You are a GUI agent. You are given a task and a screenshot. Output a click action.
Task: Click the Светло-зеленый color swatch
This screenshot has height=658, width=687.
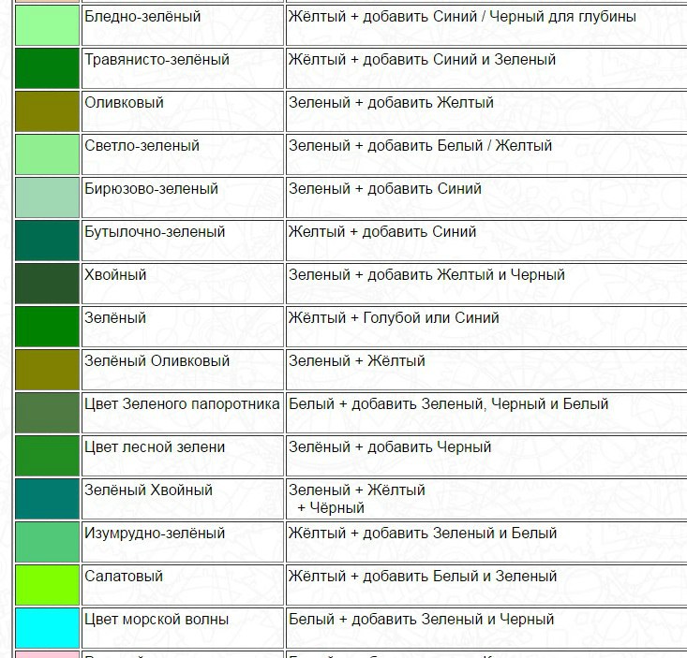[x=47, y=154]
